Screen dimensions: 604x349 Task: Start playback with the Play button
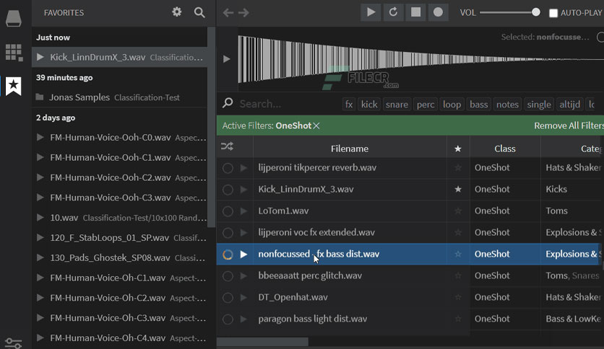371,12
